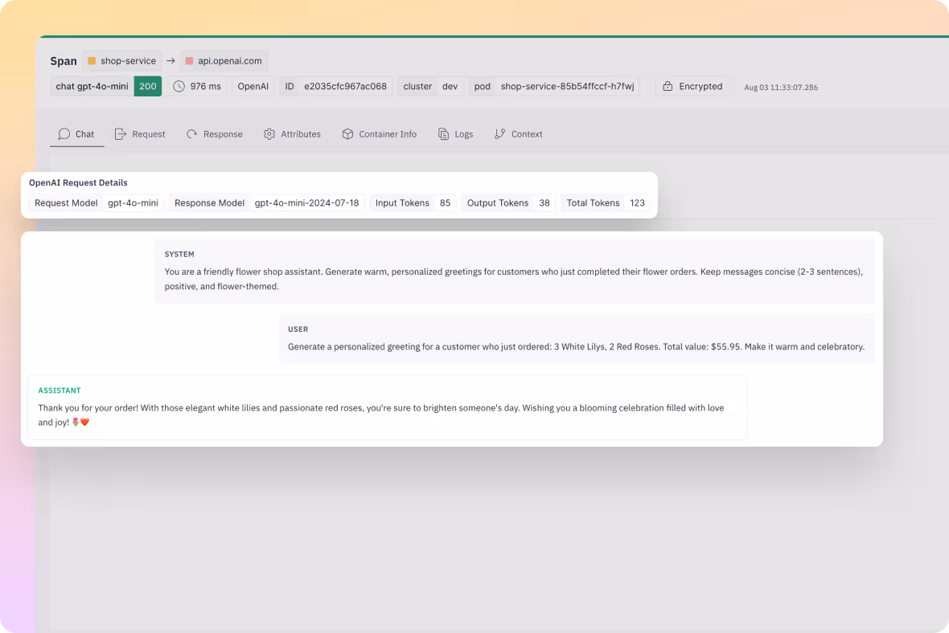Open the Context tab
949x633 pixels.
pos(518,134)
